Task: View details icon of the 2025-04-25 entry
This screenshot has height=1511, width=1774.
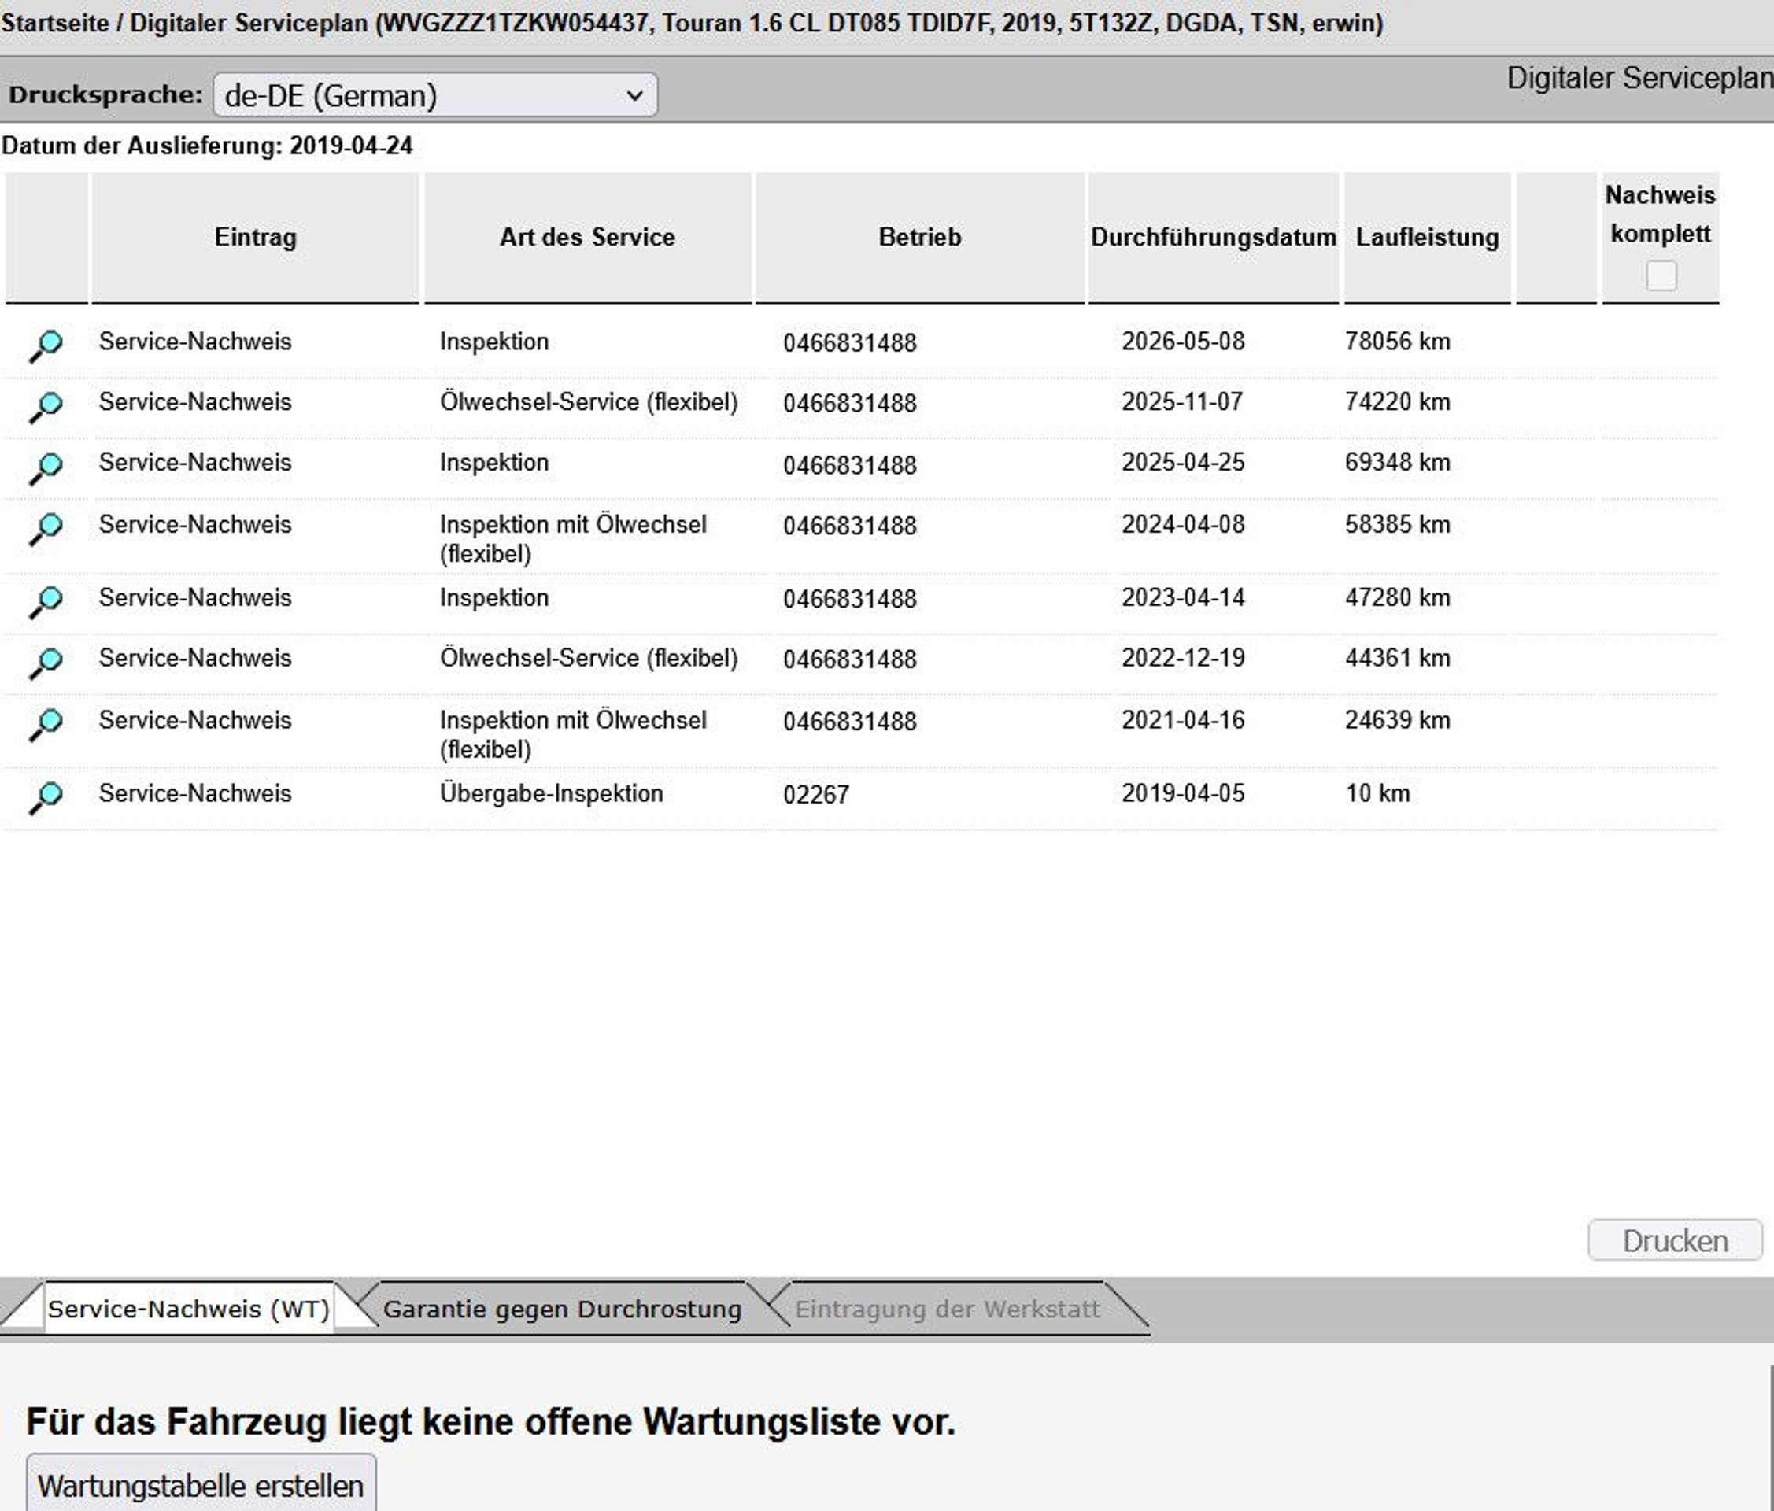Action: pyautogui.click(x=46, y=467)
